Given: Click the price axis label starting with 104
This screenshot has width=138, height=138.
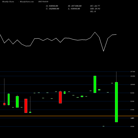Looking at the screenshot, I should 133,76.
